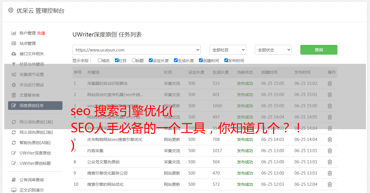Click the edit icon for 深度原创任务

tap(14, 106)
